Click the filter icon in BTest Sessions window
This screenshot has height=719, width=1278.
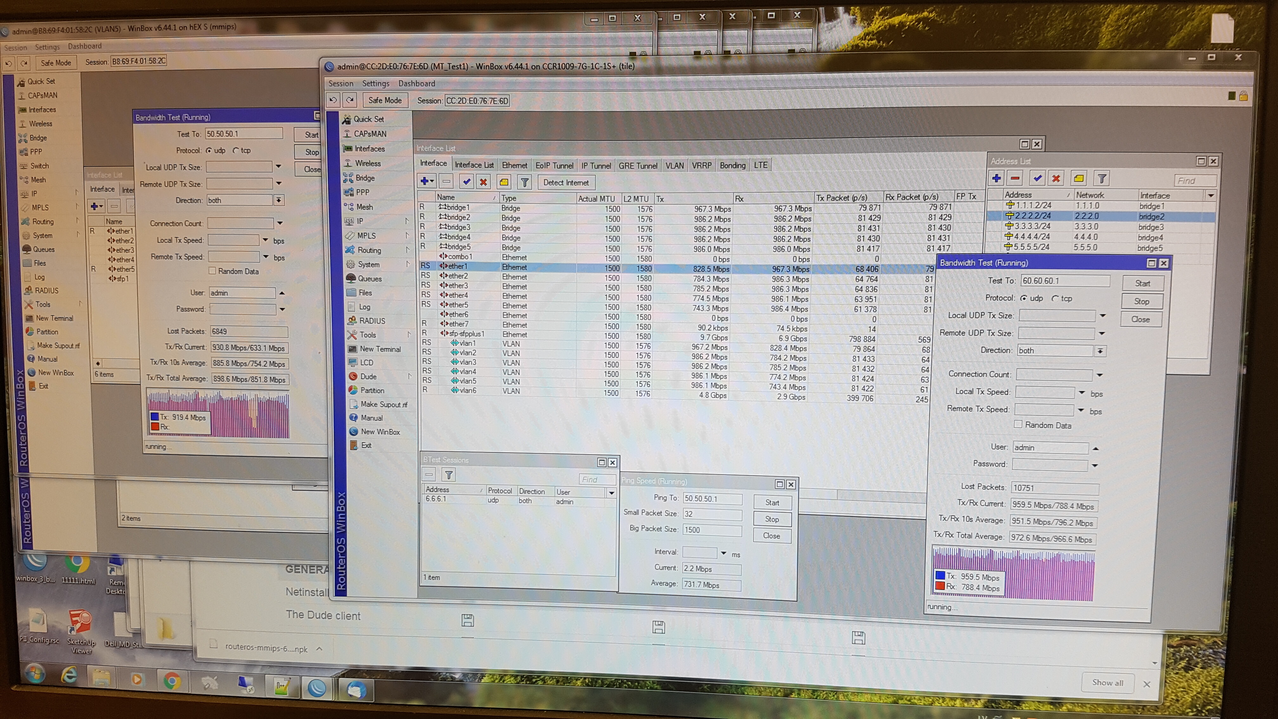click(449, 475)
